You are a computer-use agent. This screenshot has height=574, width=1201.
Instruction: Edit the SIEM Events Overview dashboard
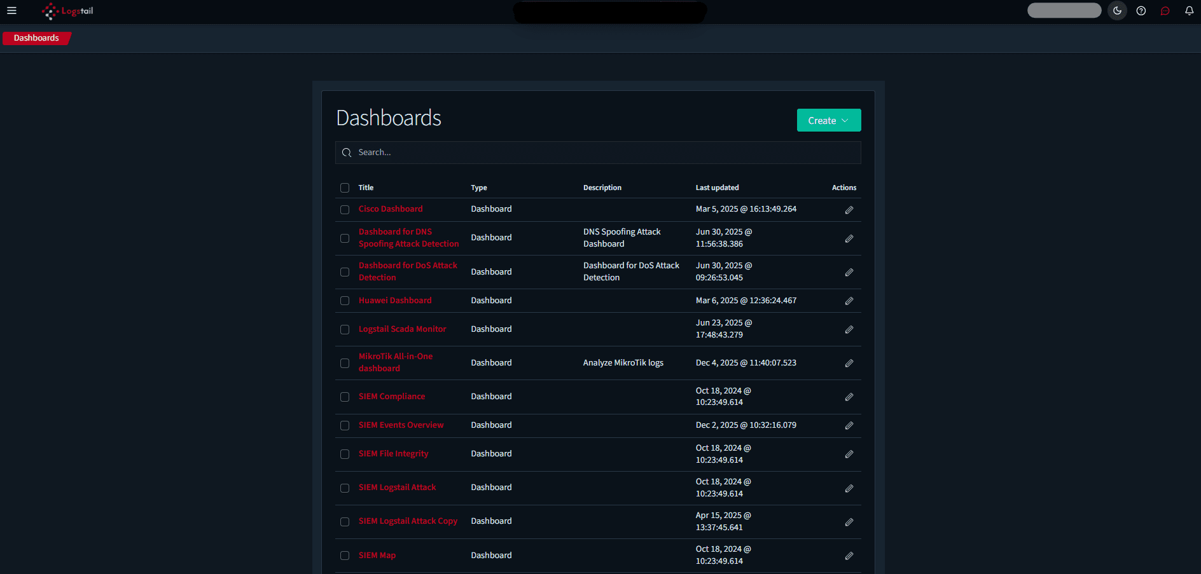point(849,425)
